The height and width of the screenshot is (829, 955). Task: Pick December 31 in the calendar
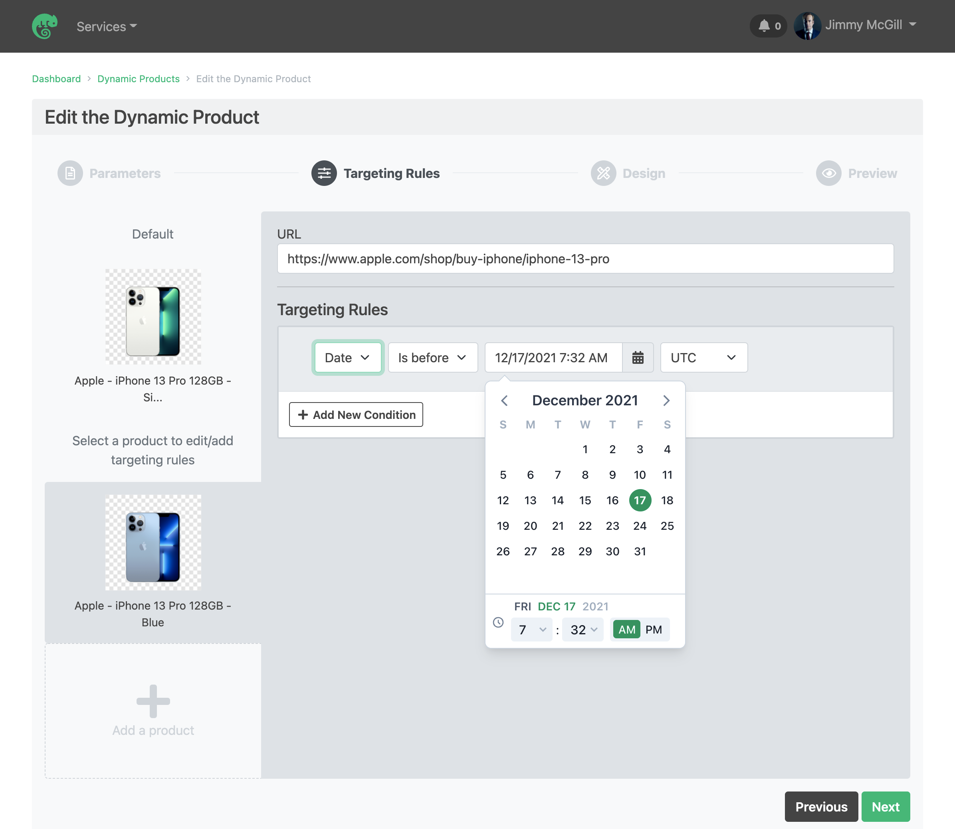(x=640, y=551)
